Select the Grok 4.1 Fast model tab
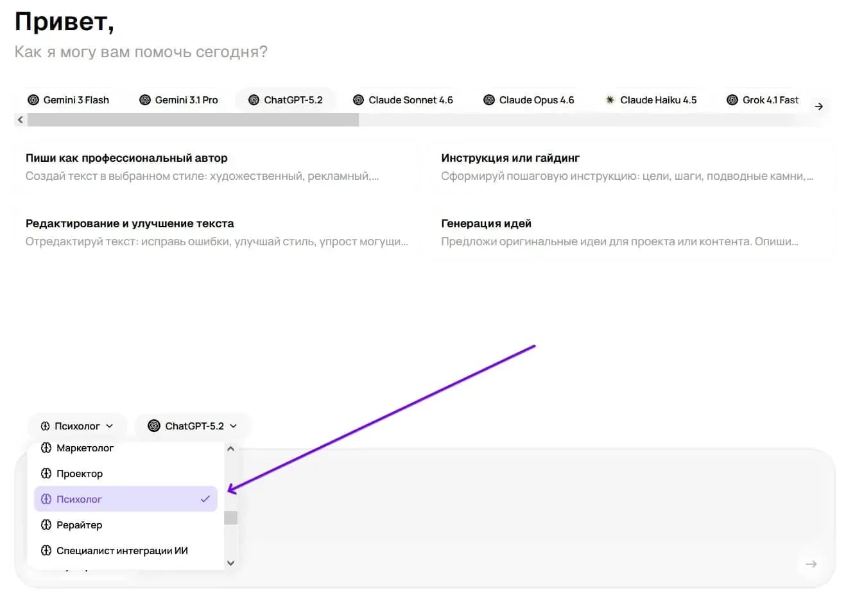Screen dimensions: 846x599 coord(763,100)
